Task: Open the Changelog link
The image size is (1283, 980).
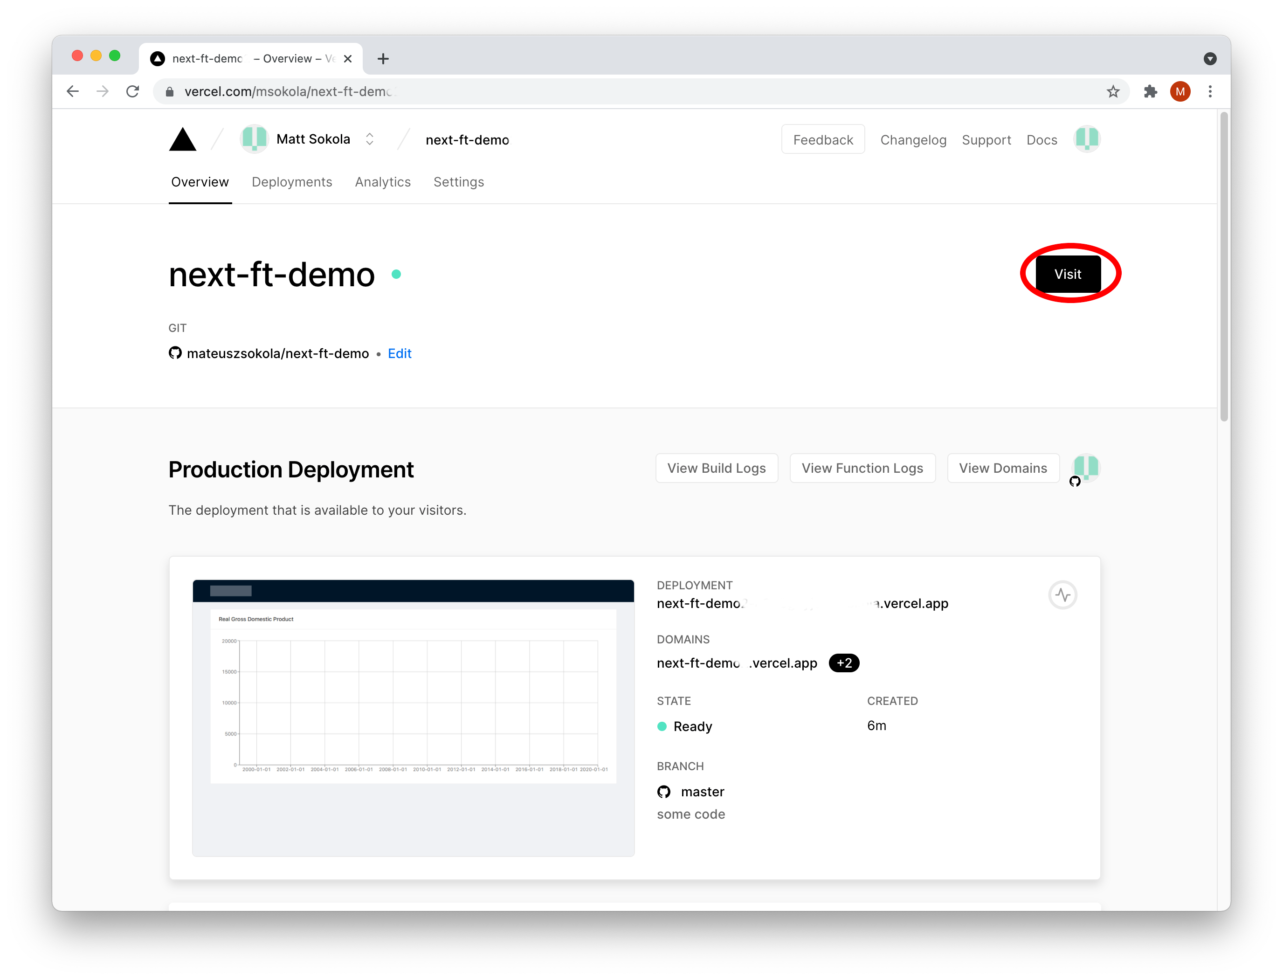Action: tap(913, 140)
